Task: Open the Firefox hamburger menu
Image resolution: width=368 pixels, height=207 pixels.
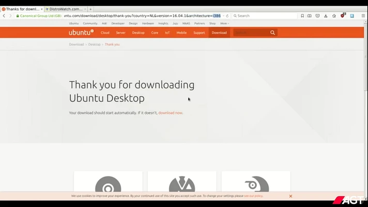Action: 363,16
